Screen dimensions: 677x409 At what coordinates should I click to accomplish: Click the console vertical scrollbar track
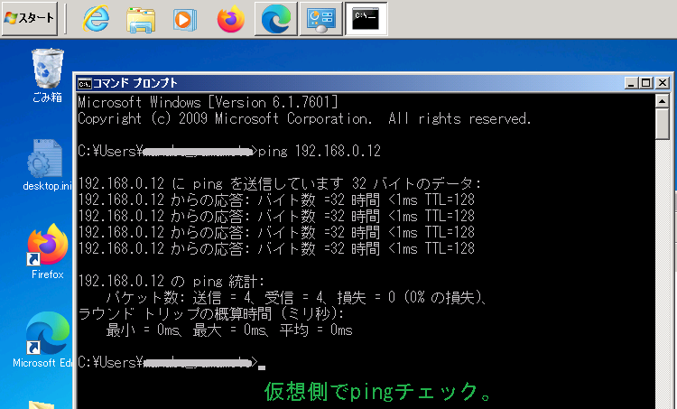663,271
